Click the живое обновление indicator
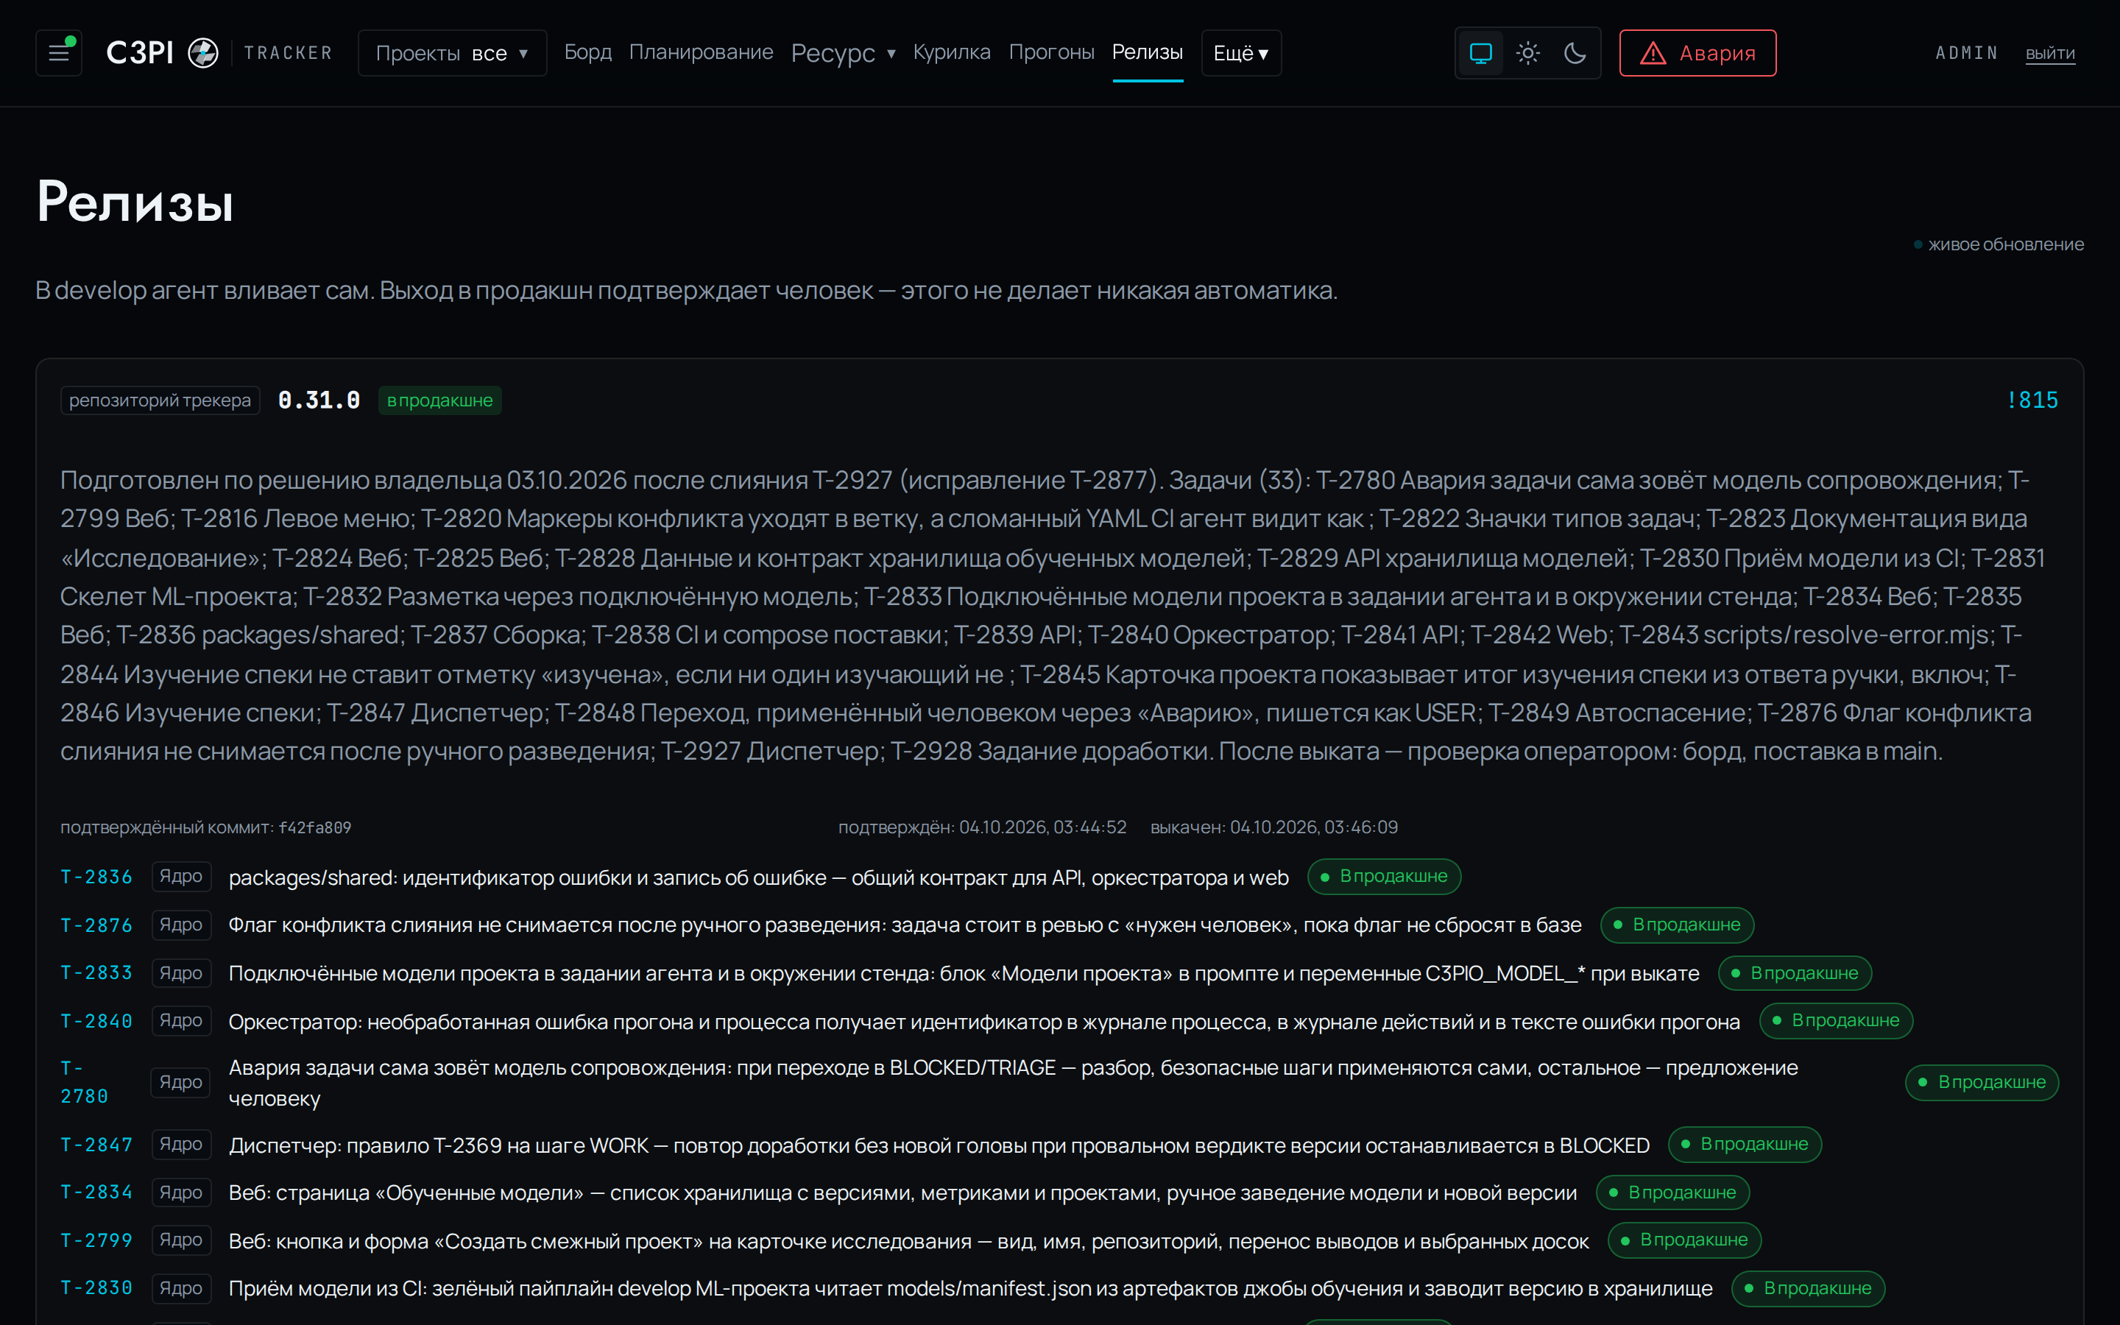The width and height of the screenshot is (2120, 1325). coord(1999,244)
